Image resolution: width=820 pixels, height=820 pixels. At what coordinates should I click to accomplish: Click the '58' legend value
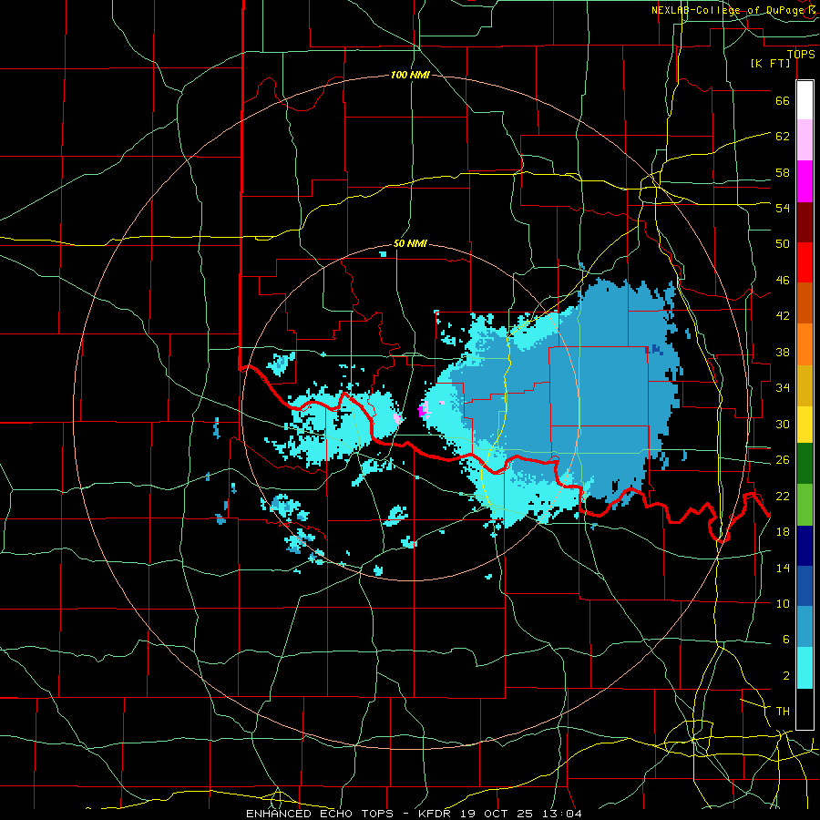[783, 172]
